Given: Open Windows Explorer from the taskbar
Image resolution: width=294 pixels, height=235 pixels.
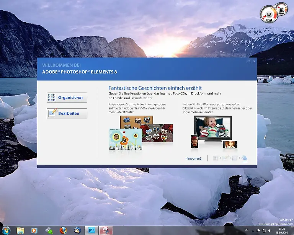Looking at the screenshot, I should 20,230.
